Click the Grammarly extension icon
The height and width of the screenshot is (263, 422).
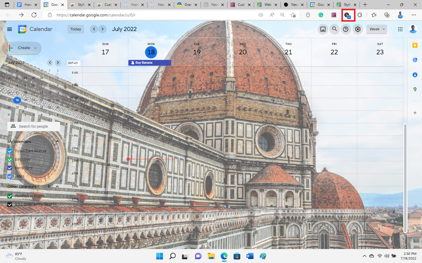point(321,15)
